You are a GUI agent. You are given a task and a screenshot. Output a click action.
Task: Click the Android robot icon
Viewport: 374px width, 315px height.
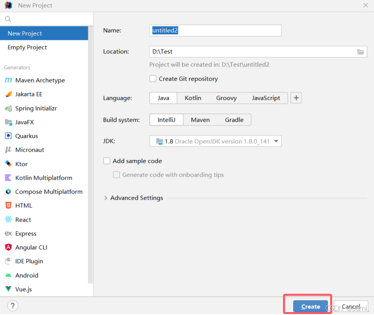8,275
